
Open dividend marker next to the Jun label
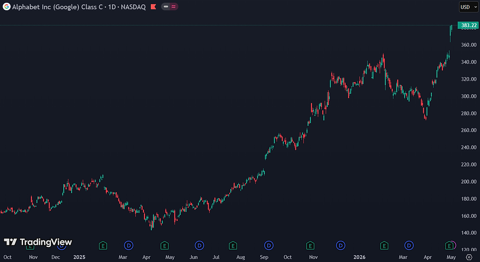click(199, 245)
